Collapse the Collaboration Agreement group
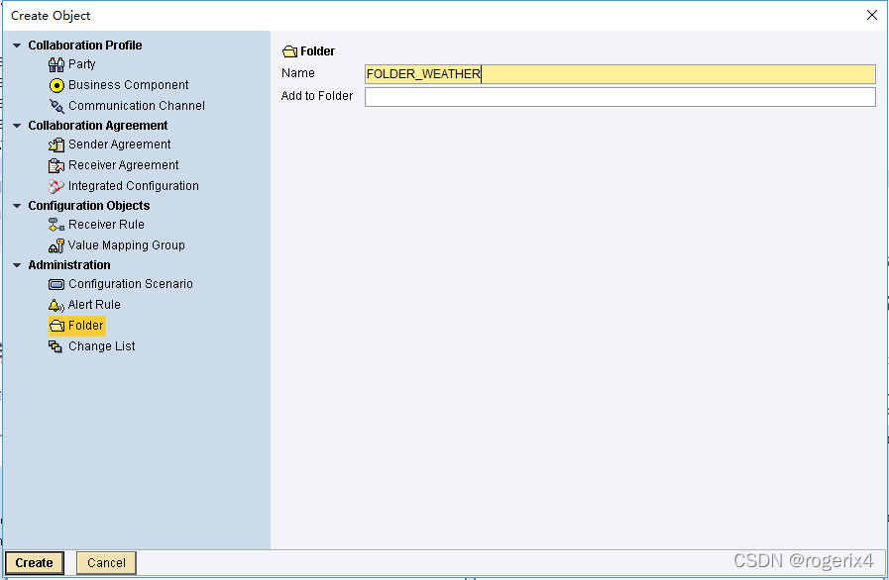 coord(17,126)
